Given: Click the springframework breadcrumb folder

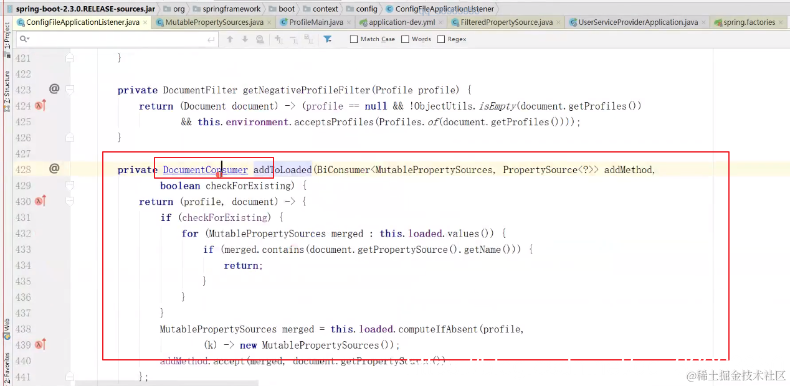Looking at the screenshot, I should click(227, 9).
